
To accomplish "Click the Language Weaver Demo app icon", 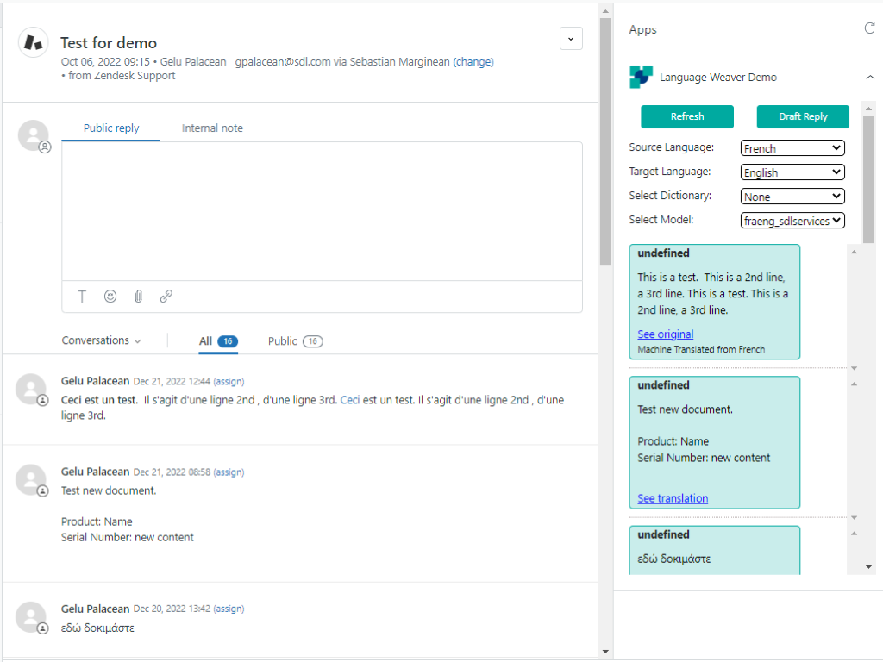I will click(x=639, y=77).
